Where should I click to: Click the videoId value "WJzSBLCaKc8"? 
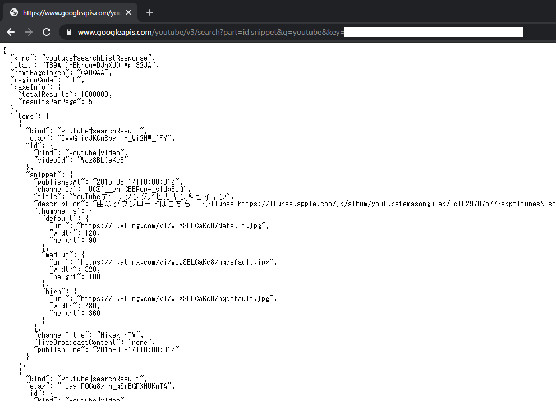pos(103,160)
